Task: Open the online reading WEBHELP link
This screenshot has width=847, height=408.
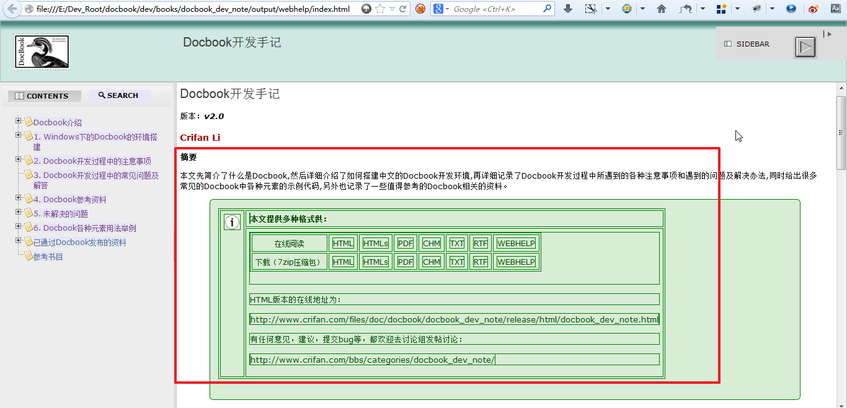Action: (x=516, y=243)
